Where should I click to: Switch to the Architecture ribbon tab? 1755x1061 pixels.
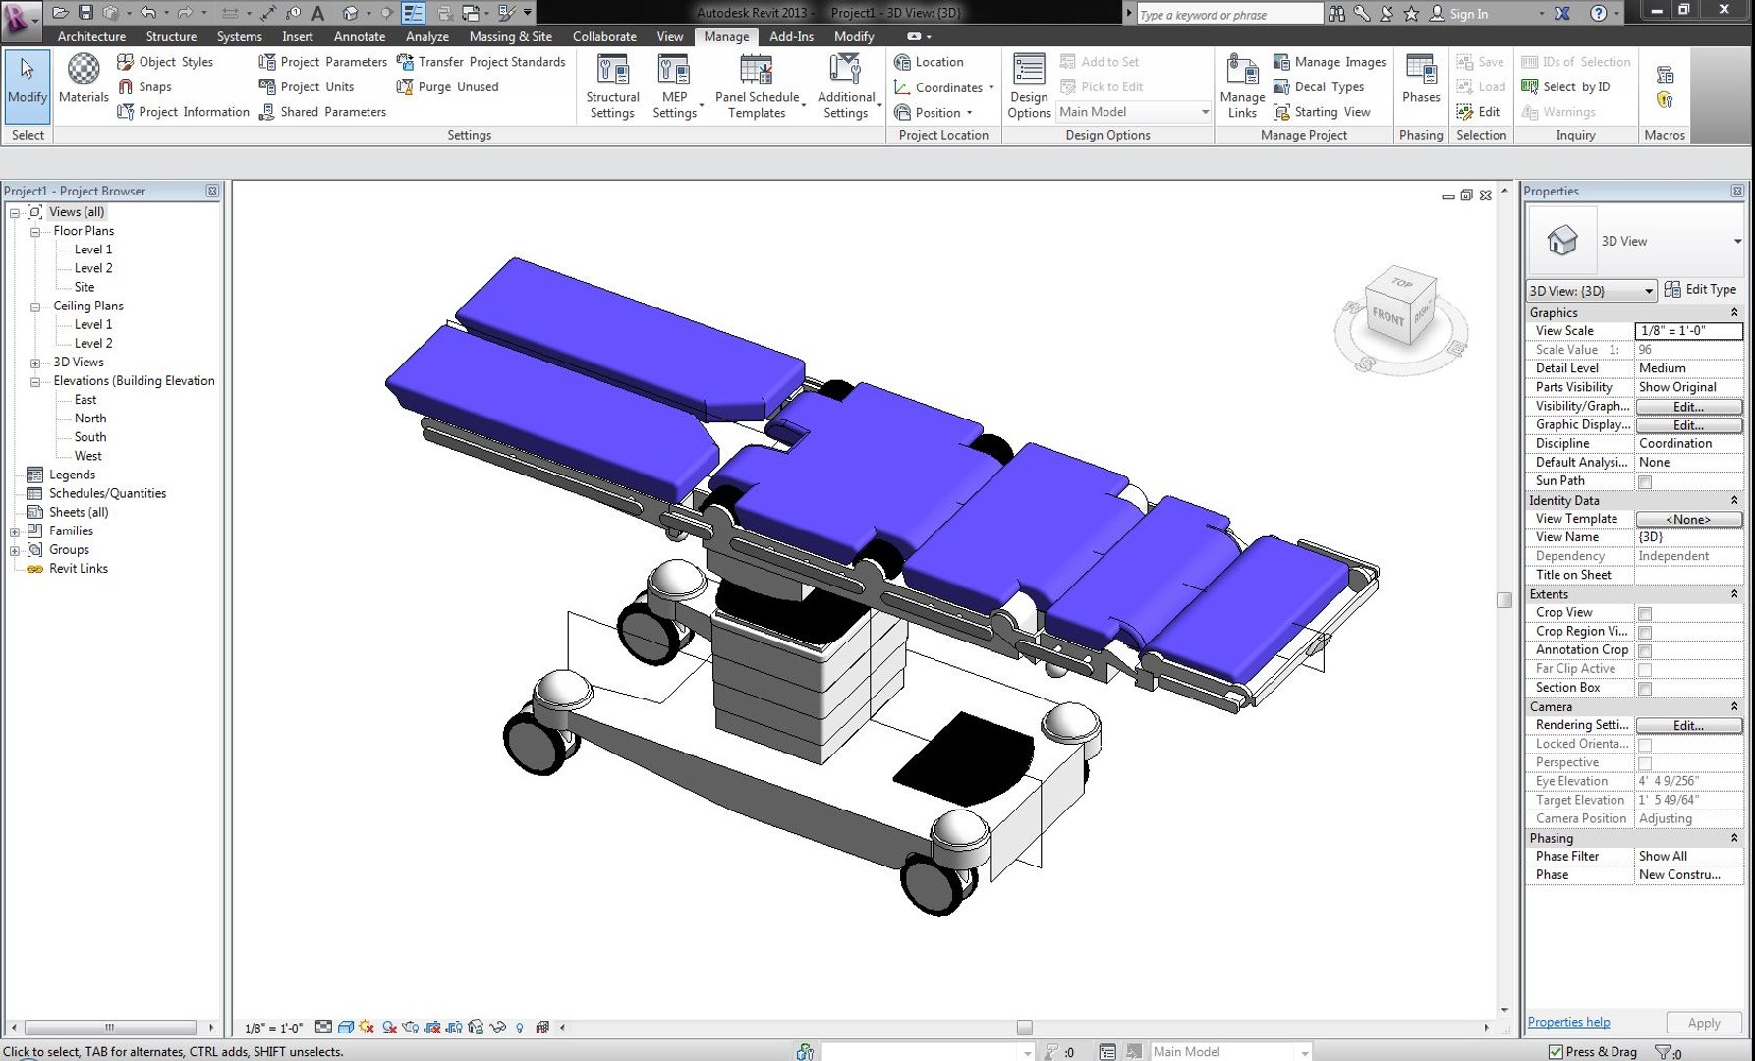tap(91, 36)
